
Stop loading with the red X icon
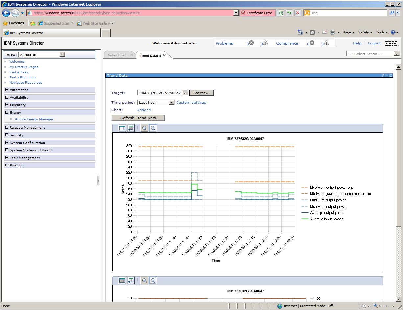[x=298, y=13]
